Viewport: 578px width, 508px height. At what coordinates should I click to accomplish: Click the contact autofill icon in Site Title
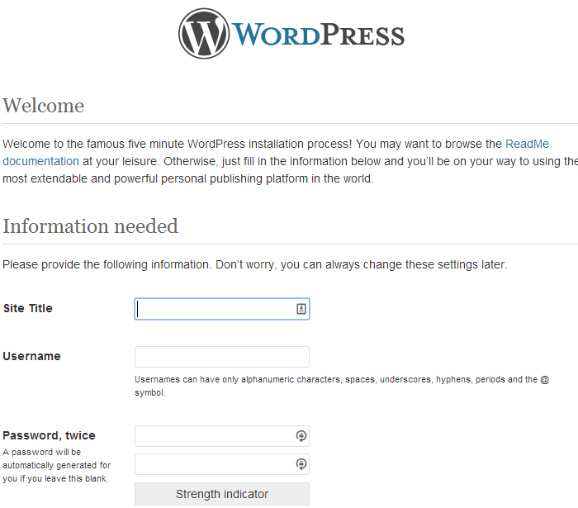click(x=301, y=309)
